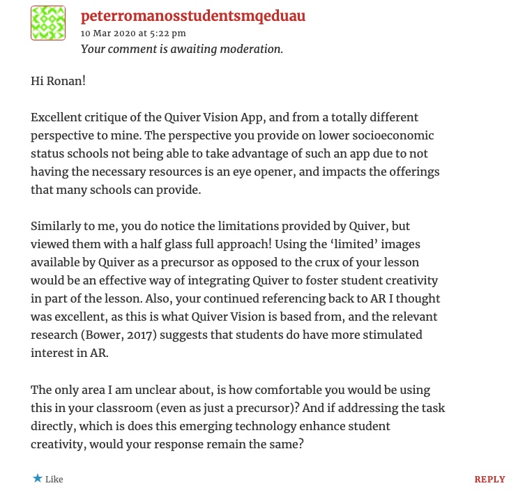Click the awaiting moderation notice

click(x=181, y=49)
